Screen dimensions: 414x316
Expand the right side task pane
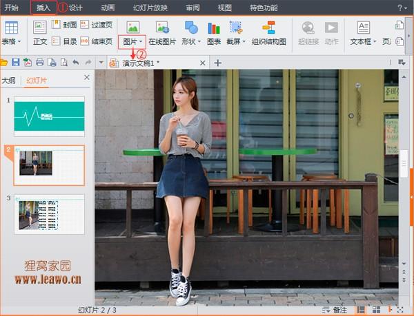pos(412,197)
